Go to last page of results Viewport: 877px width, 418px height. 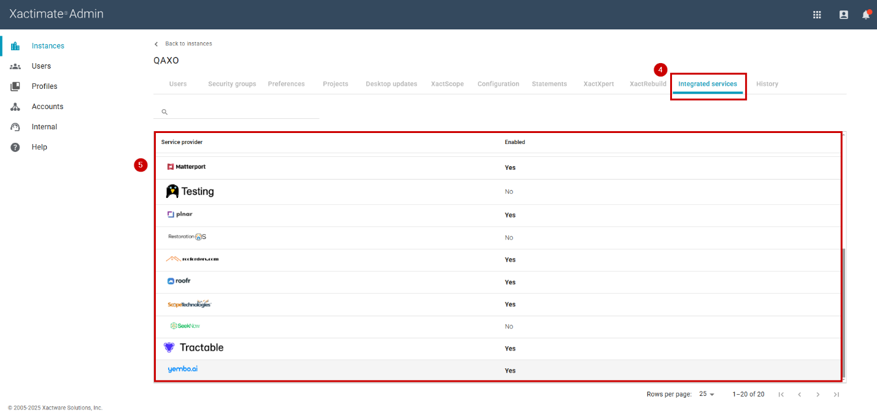[x=836, y=395]
